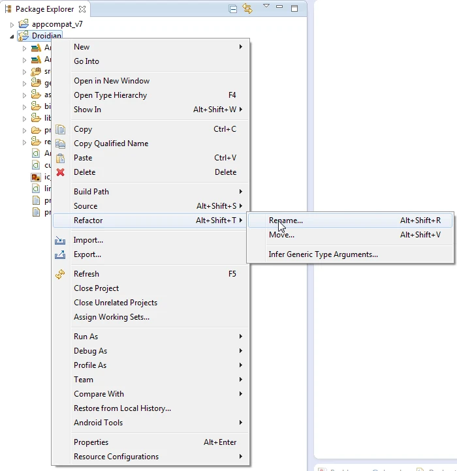The image size is (457, 471).
Task: Select the Droidian project folder icon
Action: tap(24, 36)
